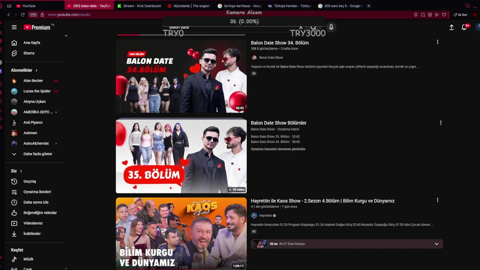Switch to 300 euro kaç tl tab
The height and width of the screenshot is (270, 480).
coord(340,6)
